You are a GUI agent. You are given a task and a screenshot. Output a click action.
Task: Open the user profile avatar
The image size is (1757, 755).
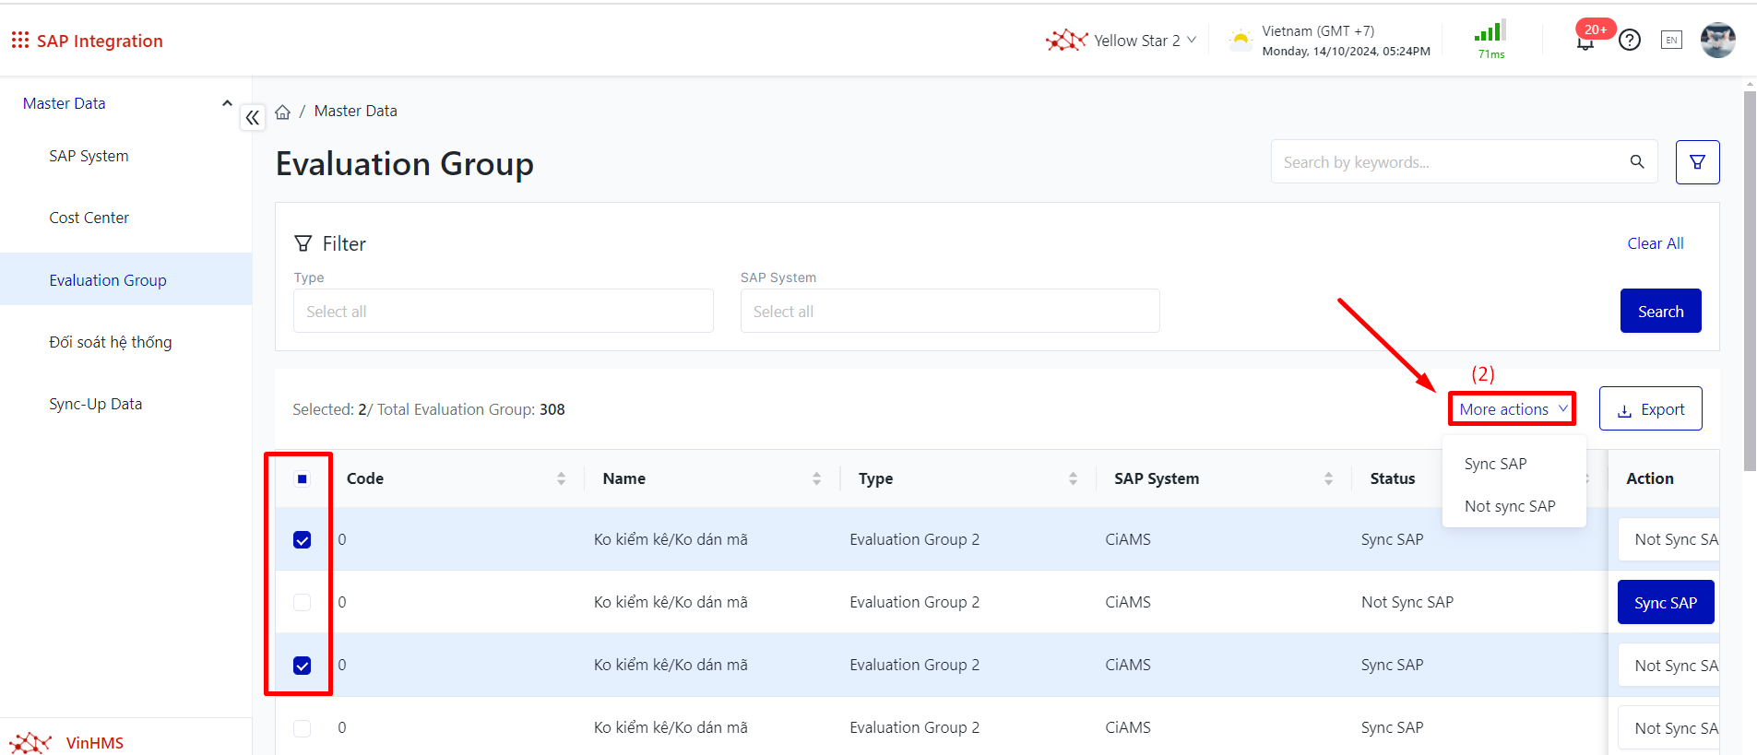coord(1717,41)
